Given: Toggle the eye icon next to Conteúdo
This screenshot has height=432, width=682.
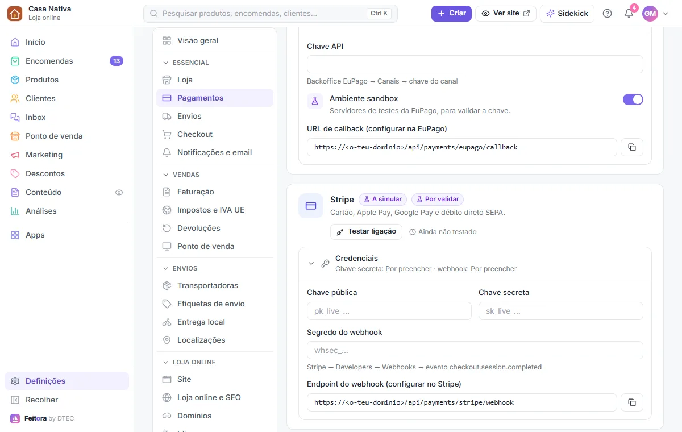Looking at the screenshot, I should tap(119, 192).
